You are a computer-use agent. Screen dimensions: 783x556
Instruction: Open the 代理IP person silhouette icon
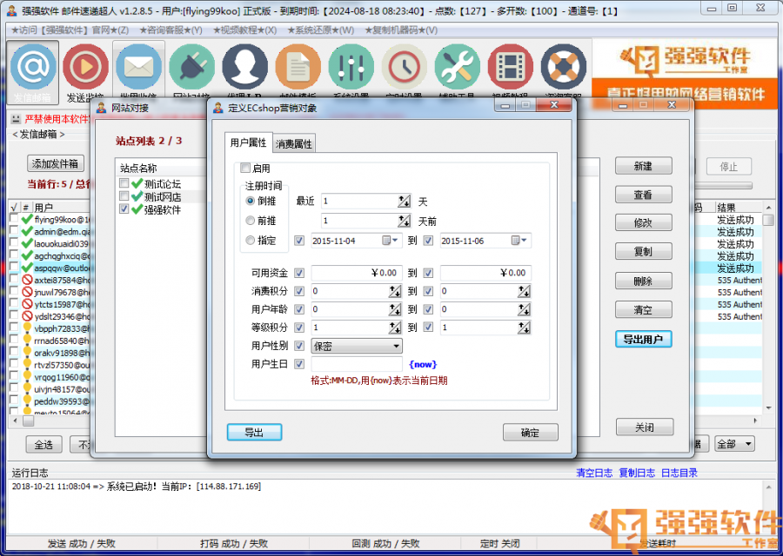pos(244,67)
